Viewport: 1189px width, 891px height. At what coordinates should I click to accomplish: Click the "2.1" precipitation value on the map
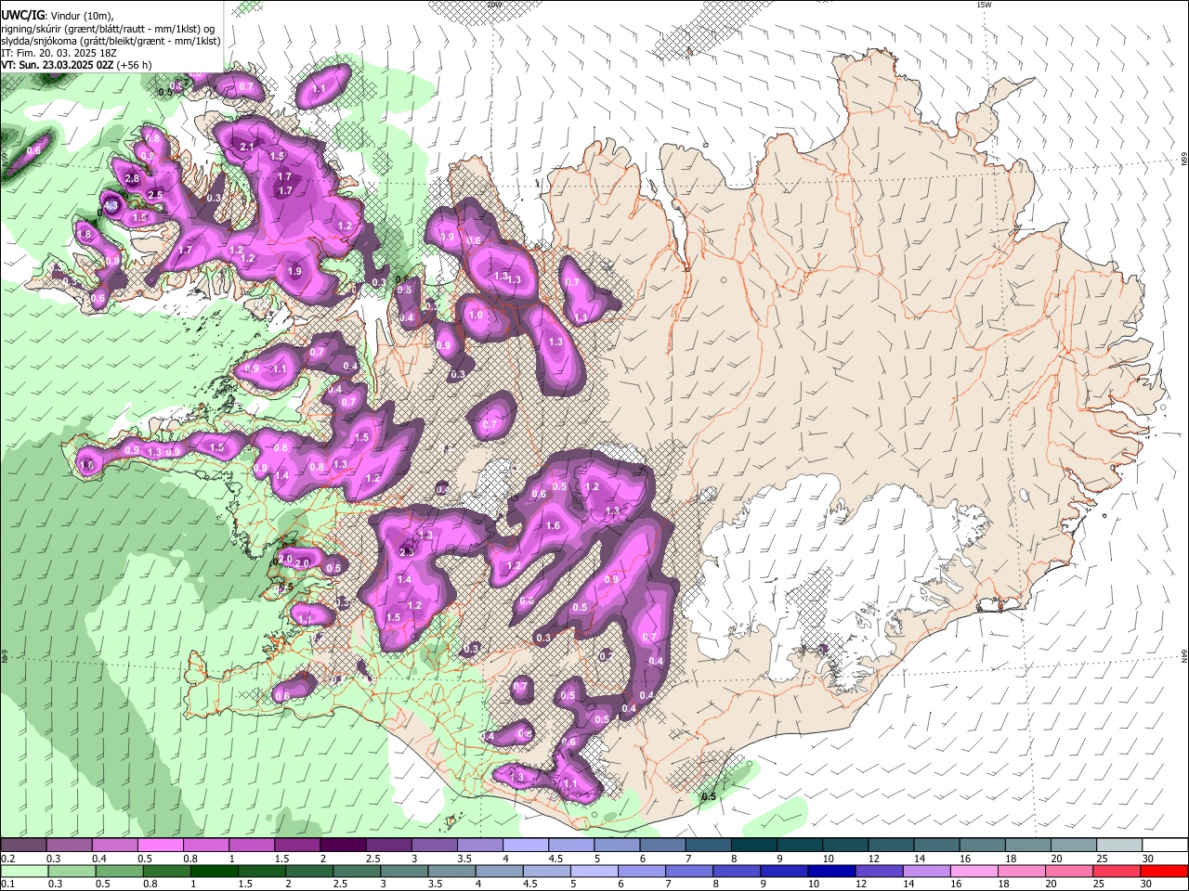click(247, 148)
